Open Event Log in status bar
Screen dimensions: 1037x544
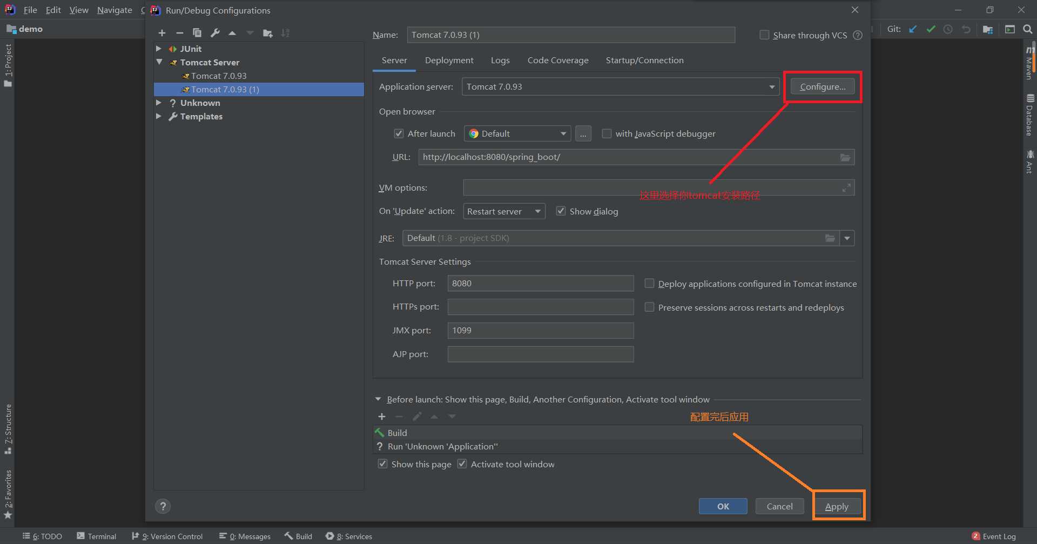[x=993, y=536]
